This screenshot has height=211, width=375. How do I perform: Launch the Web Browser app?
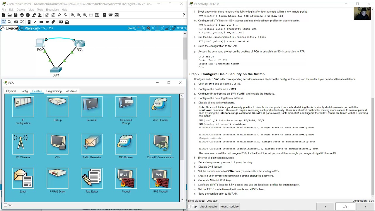[x=160, y=107]
